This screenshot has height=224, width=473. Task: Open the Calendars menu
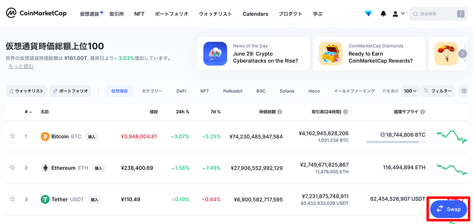pos(255,14)
